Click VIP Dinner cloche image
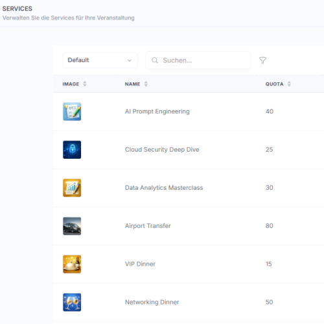The width and height of the screenshot is (324, 324). (72, 264)
